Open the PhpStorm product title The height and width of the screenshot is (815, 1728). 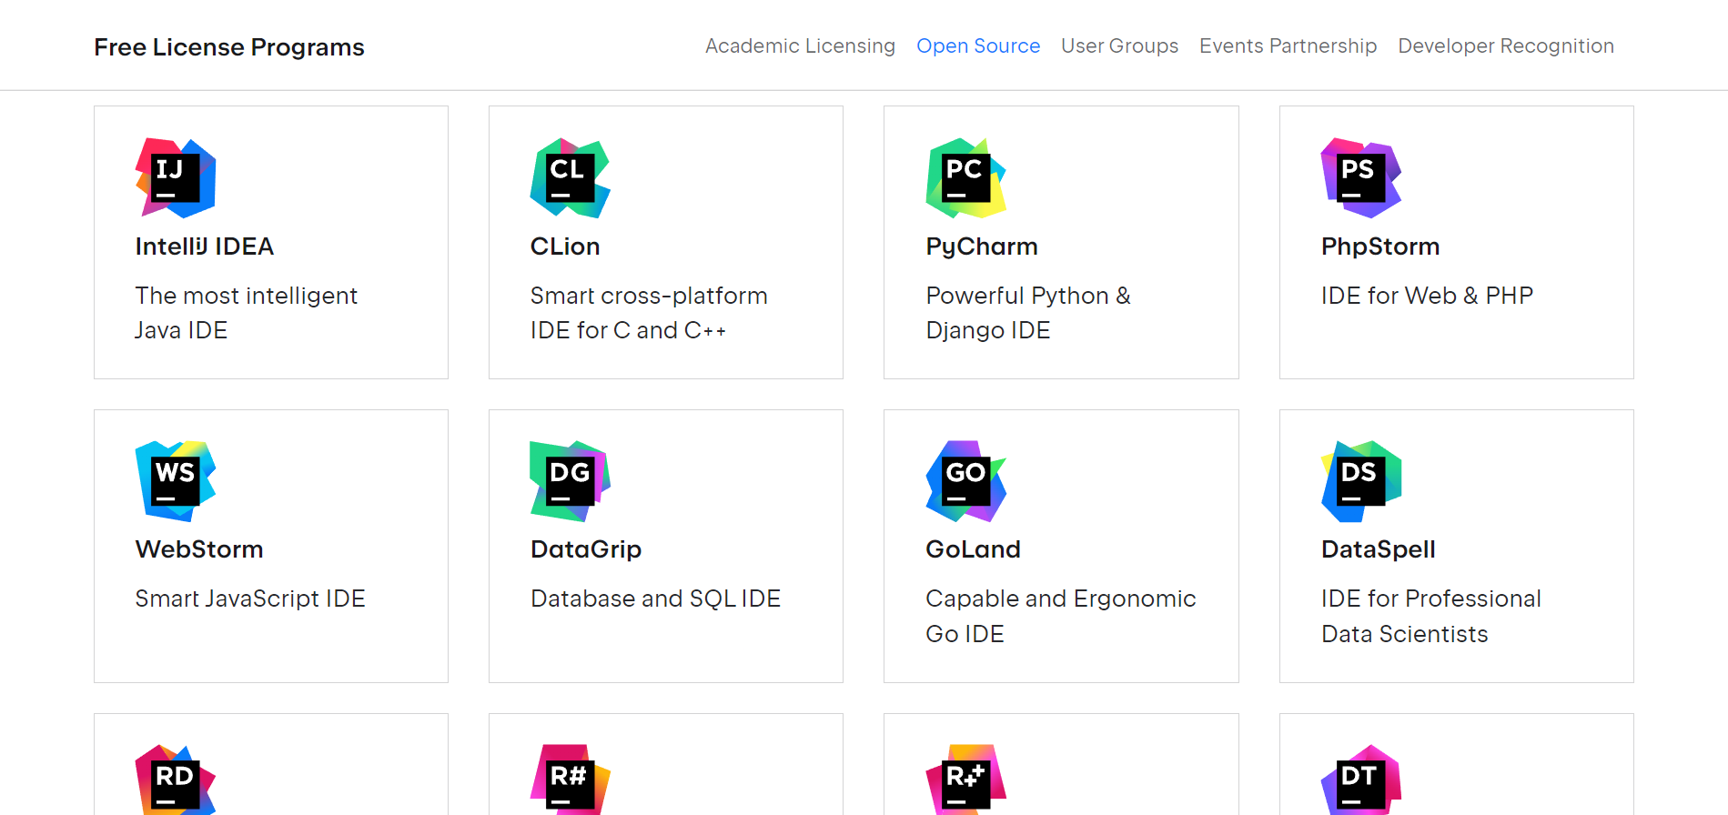[x=1380, y=247]
